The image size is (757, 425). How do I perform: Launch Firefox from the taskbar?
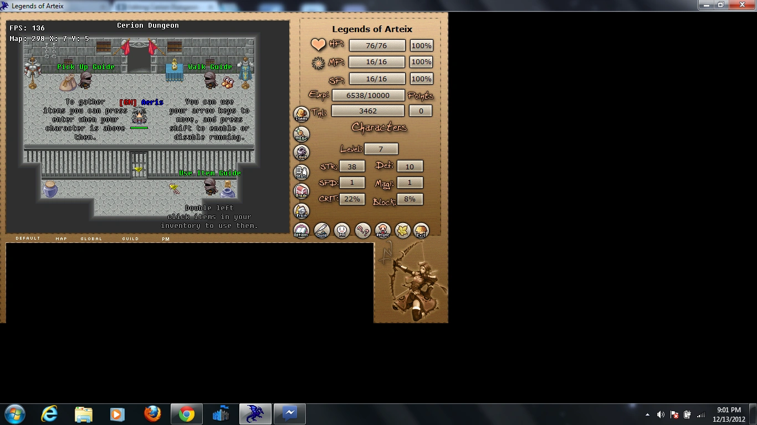[152, 414]
